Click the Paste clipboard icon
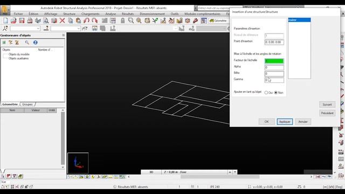The image size is (345, 194). coord(78,20)
